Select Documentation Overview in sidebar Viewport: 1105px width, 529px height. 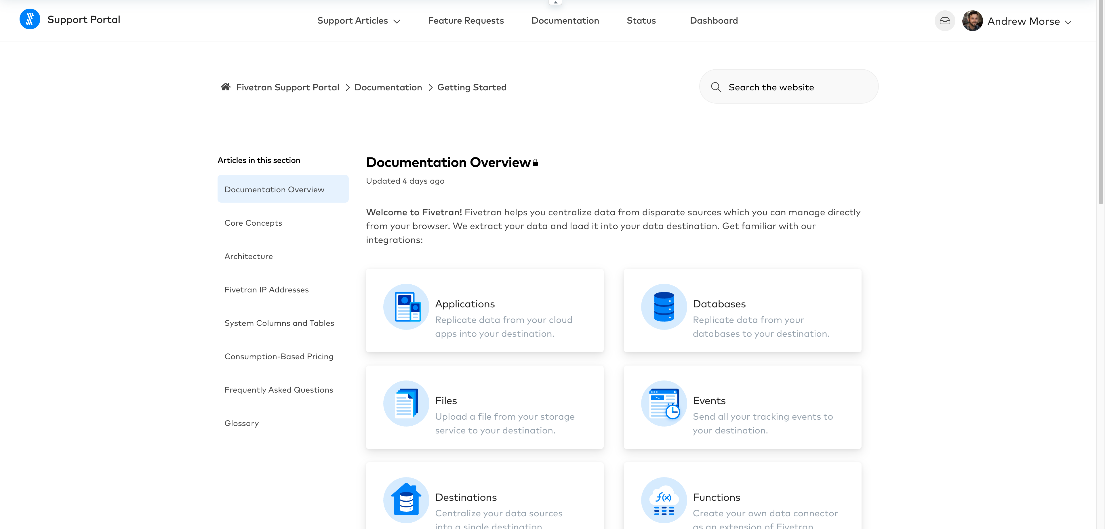tap(283, 189)
